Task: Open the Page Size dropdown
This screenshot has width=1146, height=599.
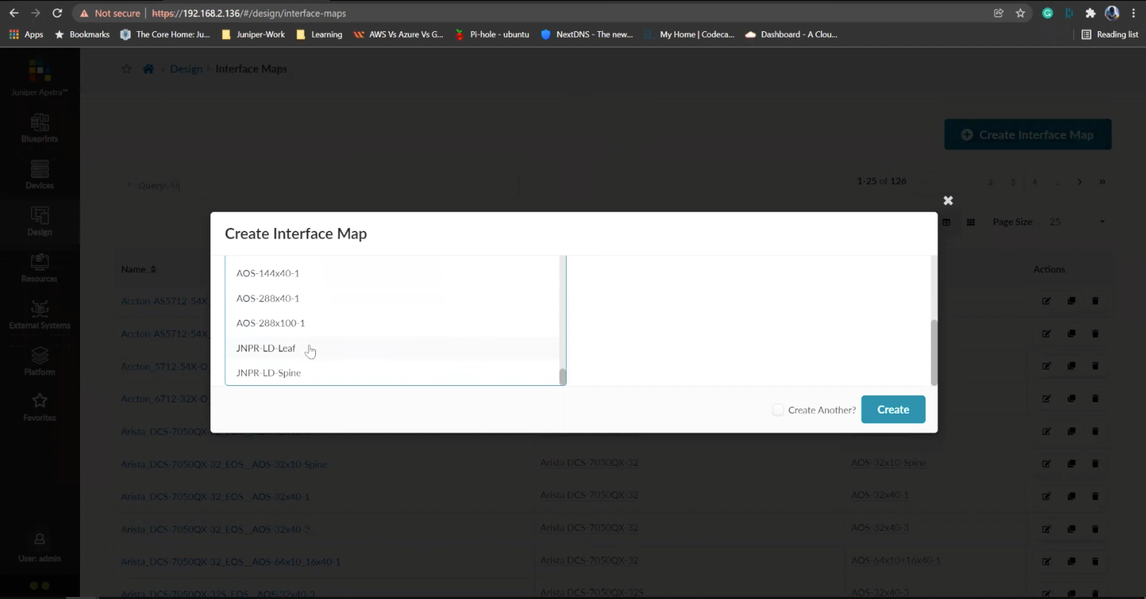Action: tap(1077, 222)
